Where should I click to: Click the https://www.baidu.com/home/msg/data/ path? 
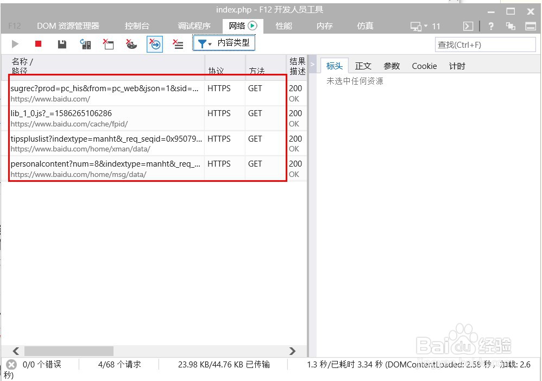[x=78, y=174]
